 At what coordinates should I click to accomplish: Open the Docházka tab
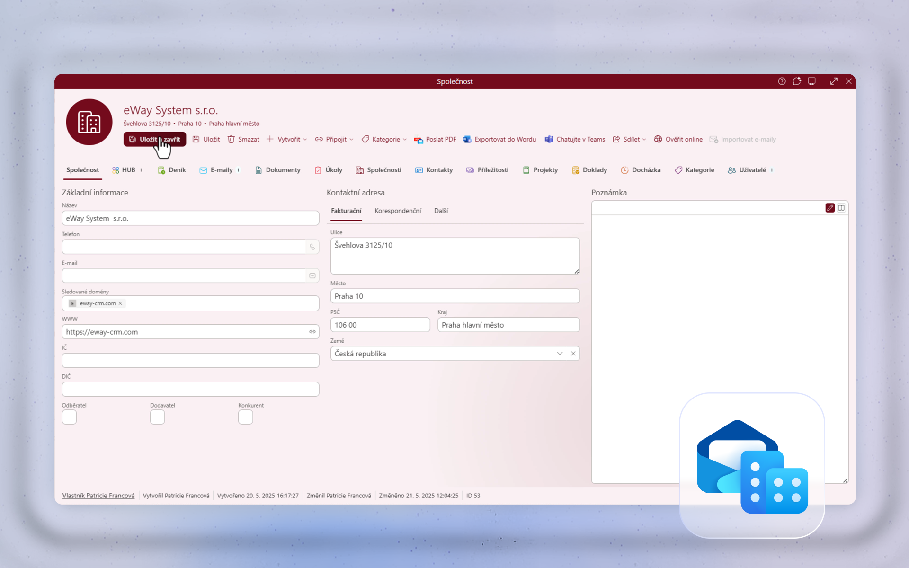coord(641,170)
